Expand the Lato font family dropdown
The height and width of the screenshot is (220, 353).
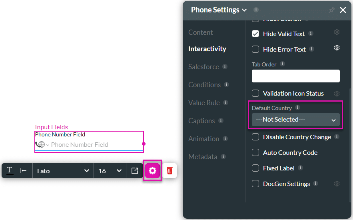tap(63, 171)
